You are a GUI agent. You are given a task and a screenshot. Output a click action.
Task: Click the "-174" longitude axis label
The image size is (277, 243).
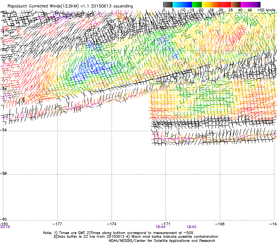(112, 224)
